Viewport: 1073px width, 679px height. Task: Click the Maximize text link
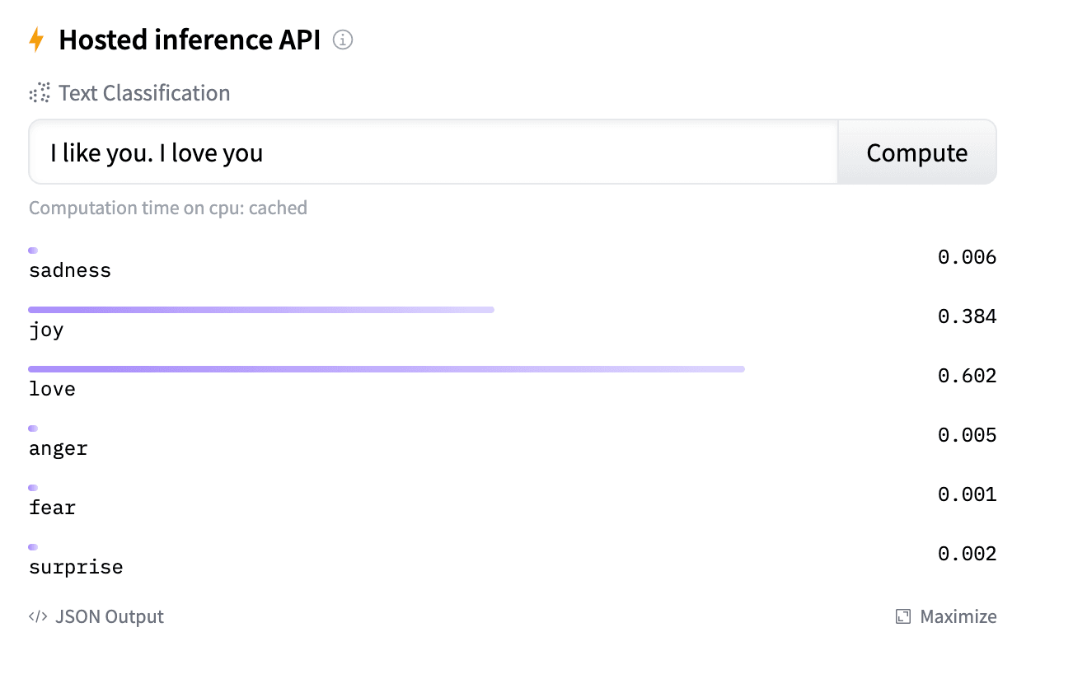(958, 616)
